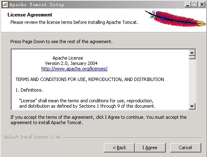207x157 pixels.
Task: Click the Apache Tomcat Setup title bar text
Action: pyautogui.click(x=37, y=5)
